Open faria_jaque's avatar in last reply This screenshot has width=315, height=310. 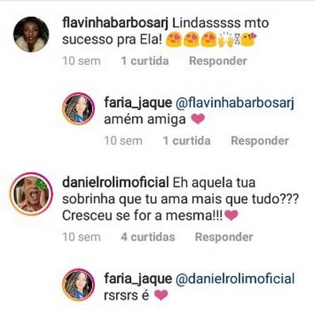(x=78, y=285)
